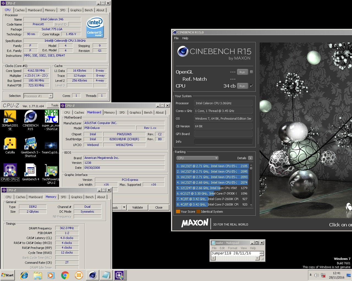Click the Intel Celeron D logo
The image size is (352, 281).
pos(95,27)
